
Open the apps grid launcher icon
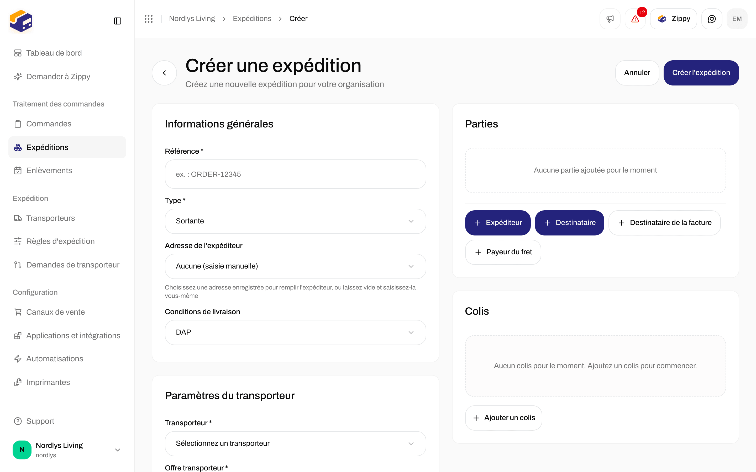tap(149, 19)
